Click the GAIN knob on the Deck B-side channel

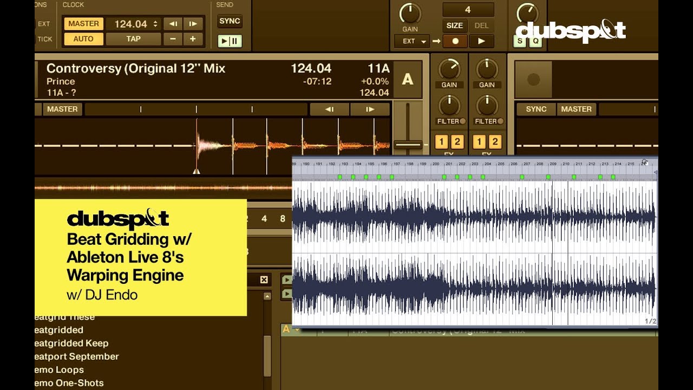[487, 69]
